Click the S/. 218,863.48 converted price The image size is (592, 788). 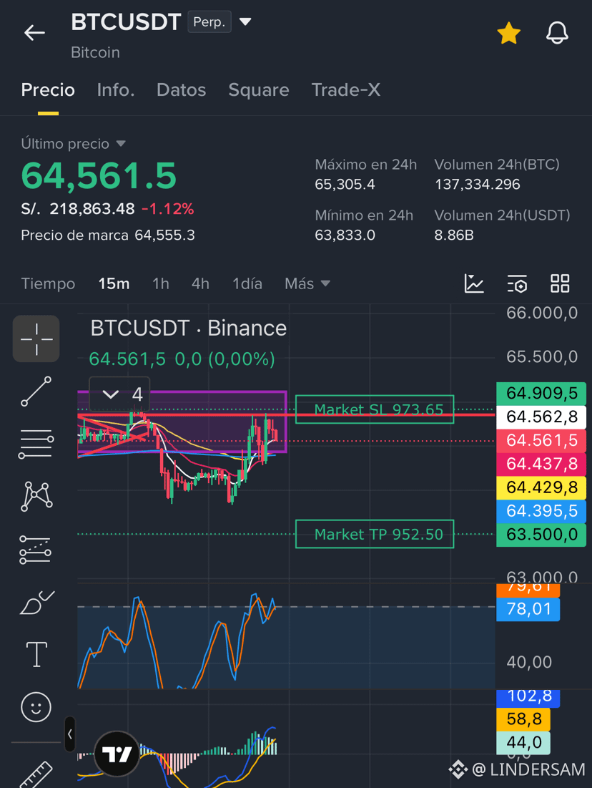(78, 209)
